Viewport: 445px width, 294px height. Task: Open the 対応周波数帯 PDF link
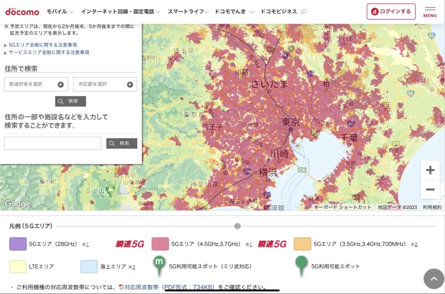tap(169, 287)
